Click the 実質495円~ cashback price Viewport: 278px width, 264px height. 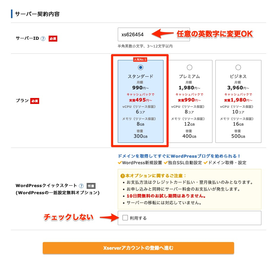click(140, 100)
